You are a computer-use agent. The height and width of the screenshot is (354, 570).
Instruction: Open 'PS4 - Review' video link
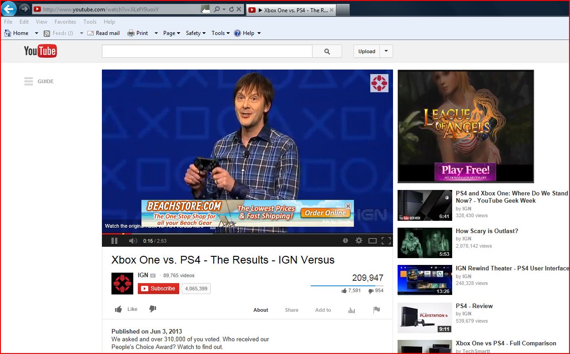pyautogui.click(x=474, y=306)
